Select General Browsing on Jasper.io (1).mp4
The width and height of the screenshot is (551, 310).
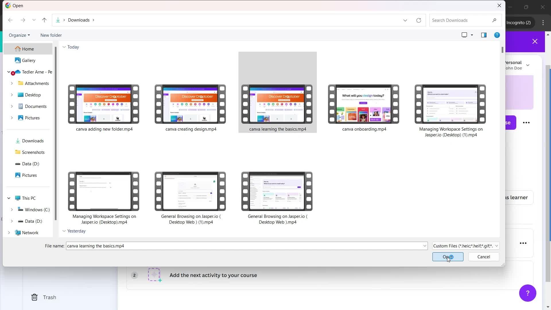coord(190,191)
